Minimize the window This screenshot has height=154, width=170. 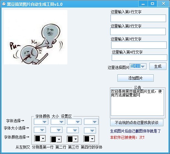coord(143,4)
